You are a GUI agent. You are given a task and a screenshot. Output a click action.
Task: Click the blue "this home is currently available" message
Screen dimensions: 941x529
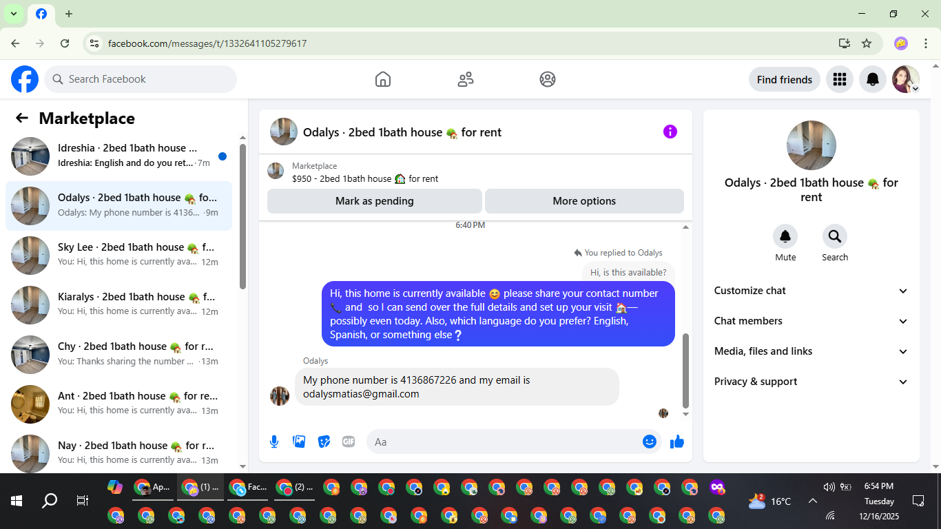(x=498, y=314)
